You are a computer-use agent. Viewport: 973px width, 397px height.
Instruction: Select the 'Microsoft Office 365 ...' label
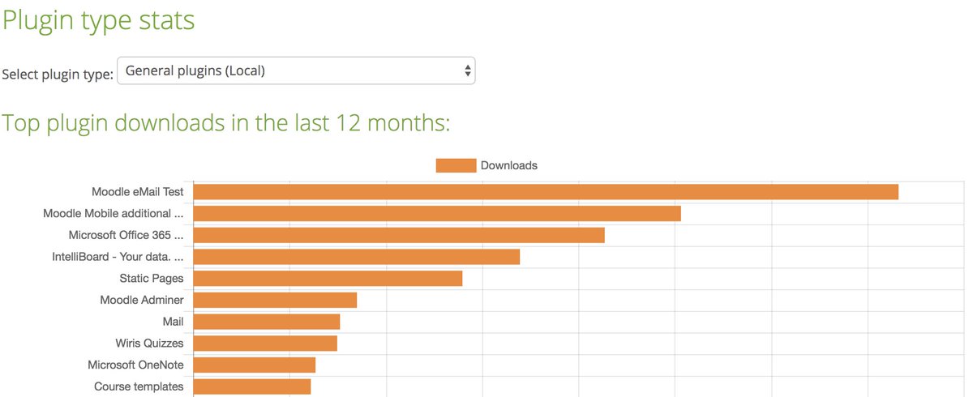[x=126, y=235]
